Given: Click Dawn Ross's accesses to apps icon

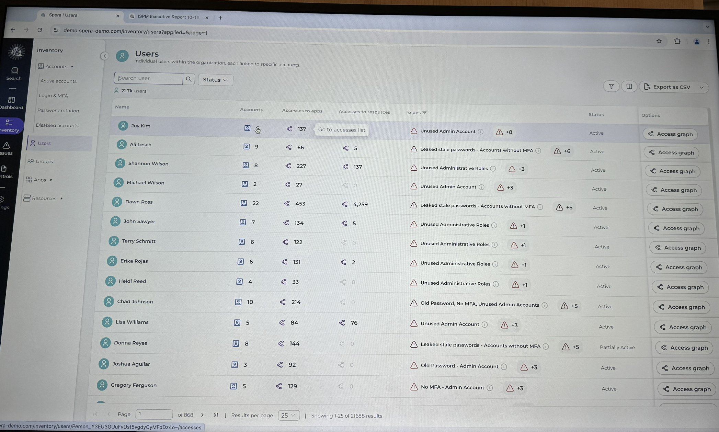Looking at the screenshot, I should pos(287,204).
